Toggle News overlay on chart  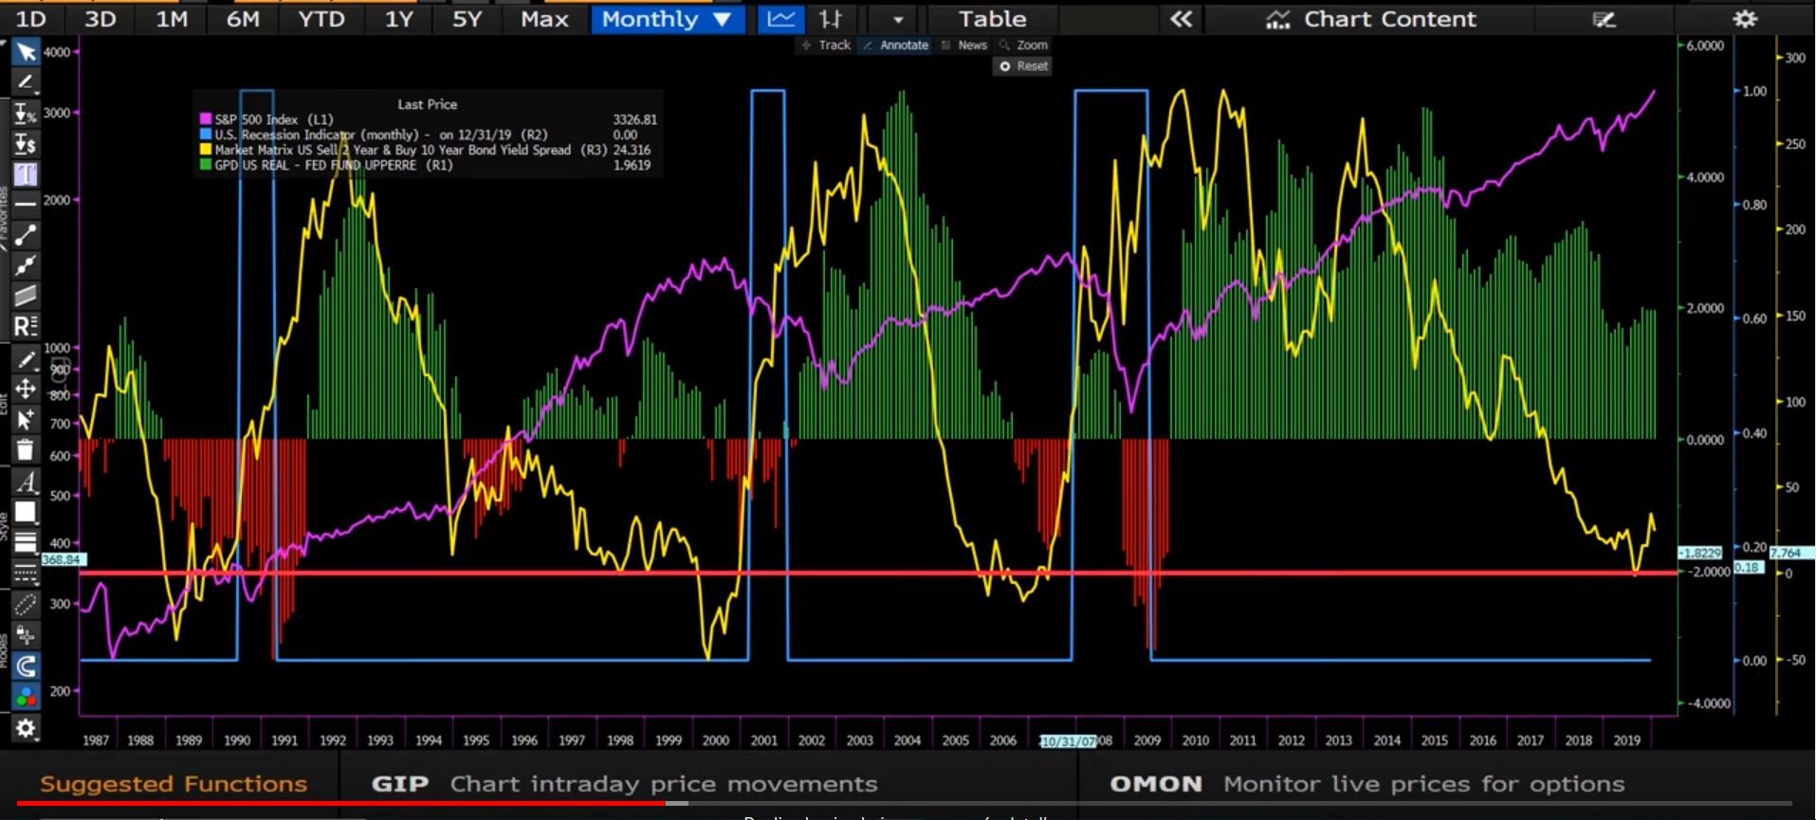click(963, 45)
